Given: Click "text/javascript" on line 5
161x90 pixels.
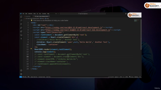Looking at the screenshot, I should 54,32.
